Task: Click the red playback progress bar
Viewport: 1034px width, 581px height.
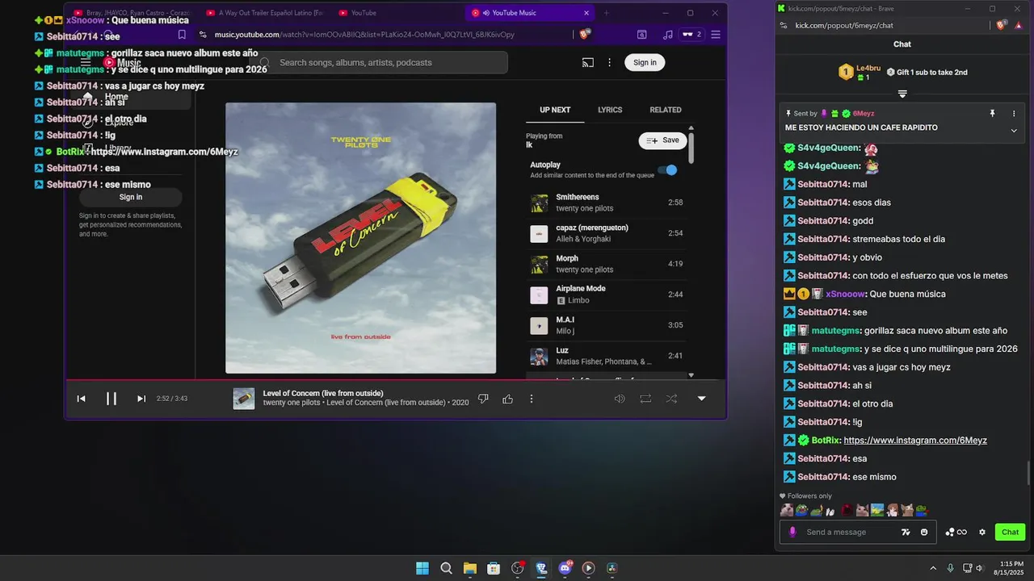Action: (396, 379)
